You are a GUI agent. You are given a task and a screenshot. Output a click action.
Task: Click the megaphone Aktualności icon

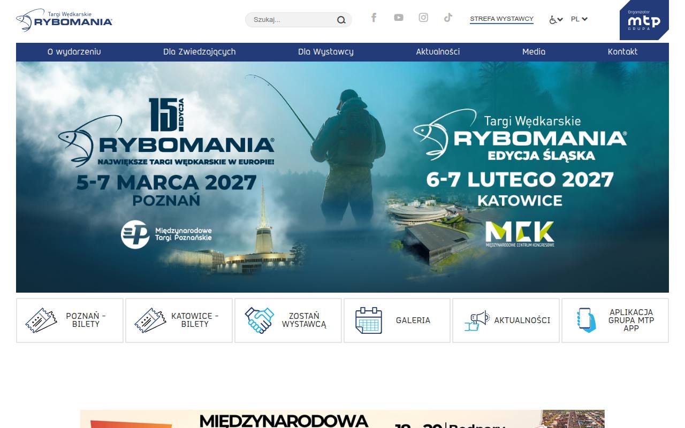[x=477, y=320]
